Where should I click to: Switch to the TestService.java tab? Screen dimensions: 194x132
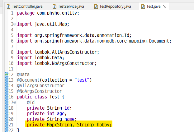coord(69,7)
